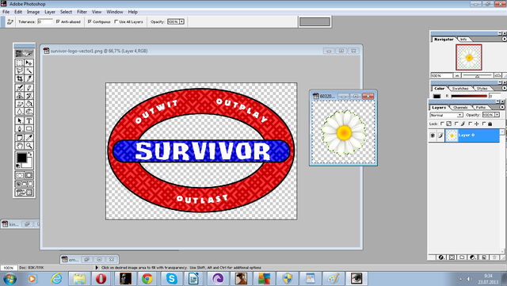The height and width of the screenshot is (286, 507).
Task: Select the Paint Bucket tool
Action: coord(29,104)
